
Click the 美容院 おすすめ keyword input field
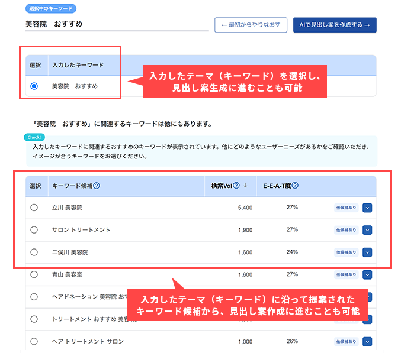[x=117, y=24]
